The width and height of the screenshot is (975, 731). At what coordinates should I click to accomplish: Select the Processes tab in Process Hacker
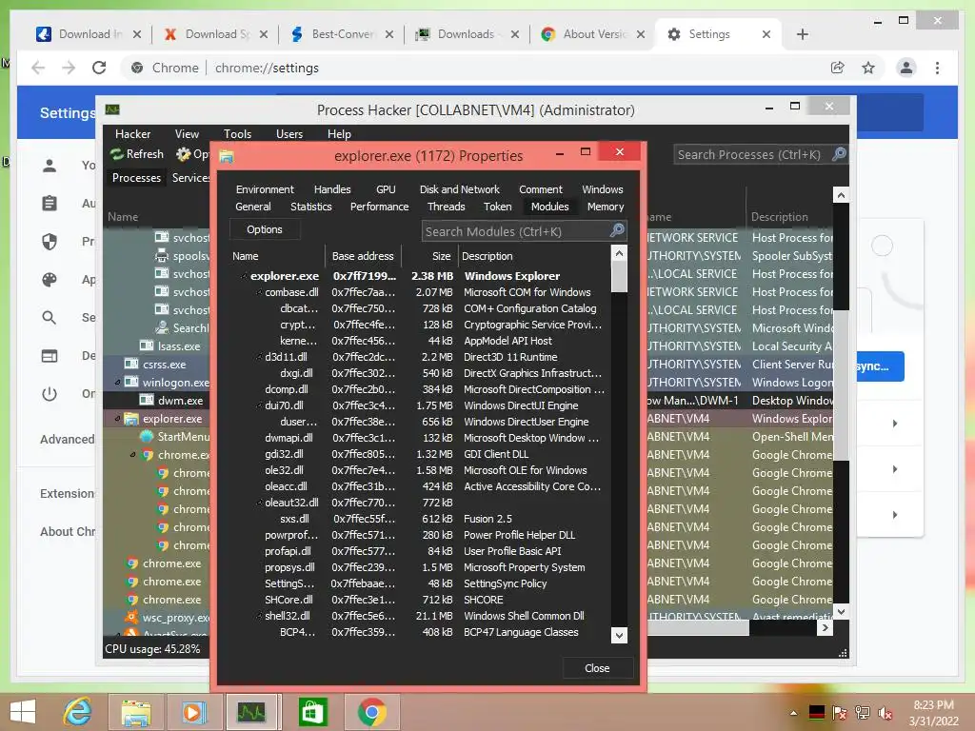(x=136, y=178)
